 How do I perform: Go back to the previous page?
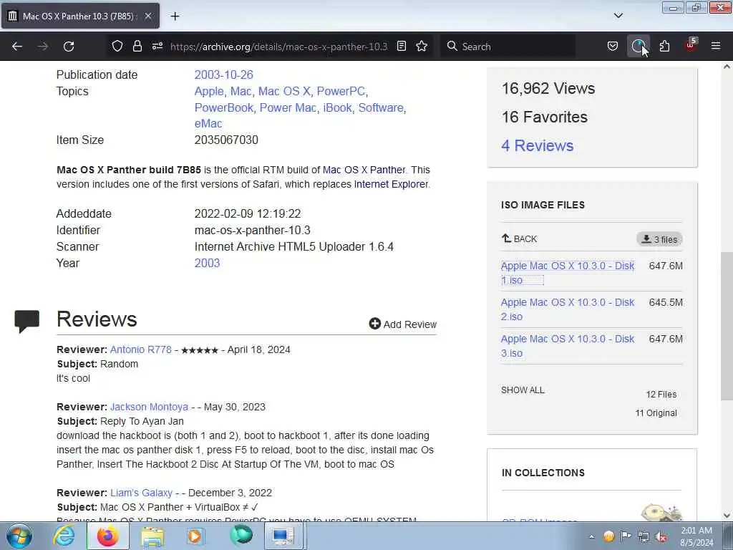(17, 47)
